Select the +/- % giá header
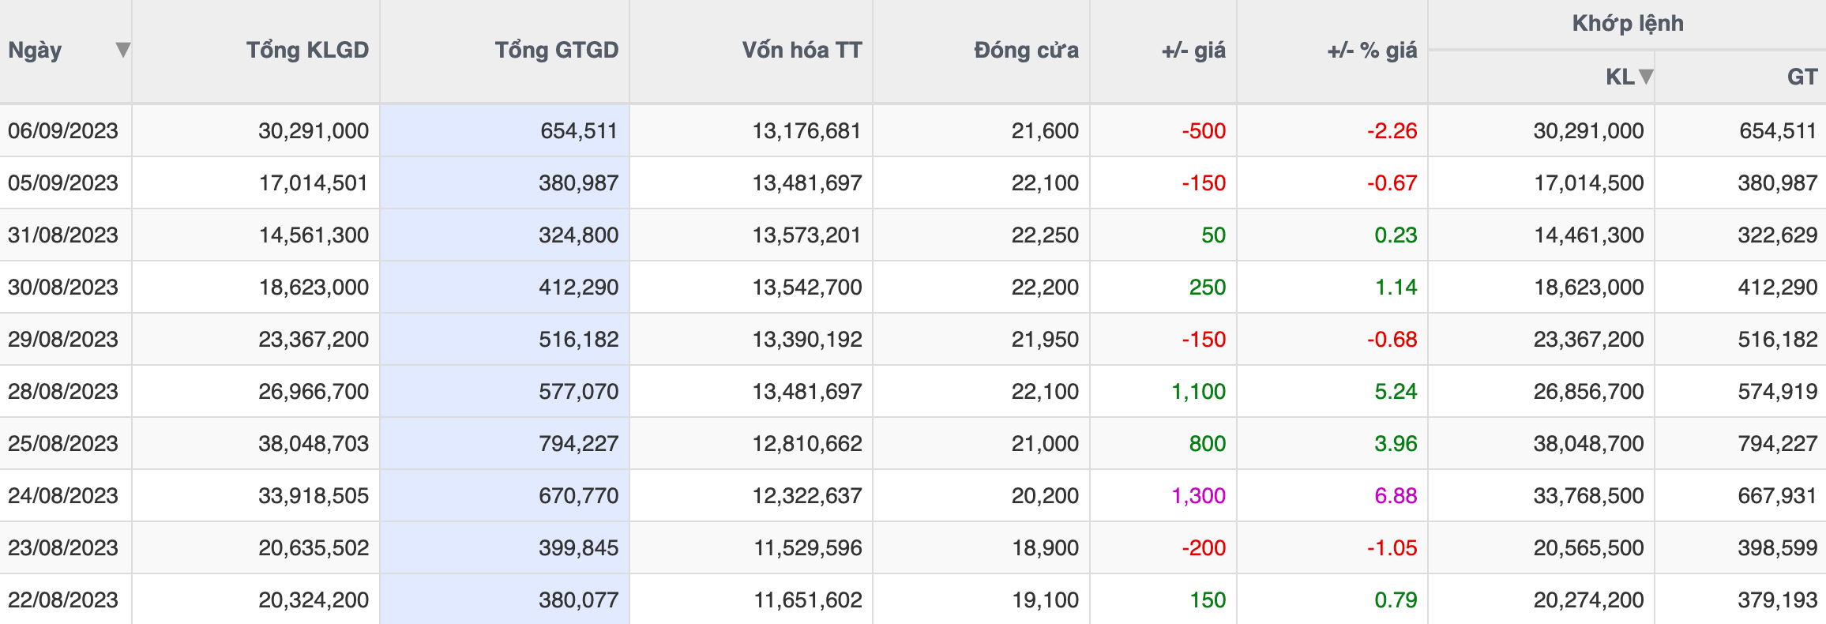 [x=1372, y=51]
